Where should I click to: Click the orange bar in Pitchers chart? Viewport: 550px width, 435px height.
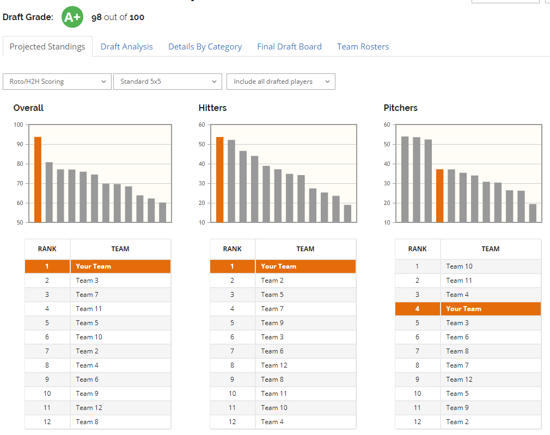click(439, 196)
